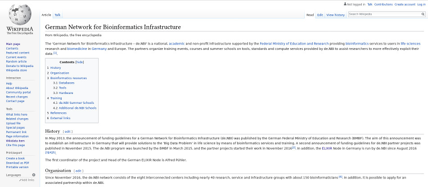Click the search magnifier icon
The width and height of the screenshot is (428, 187).
pos(423,14)
